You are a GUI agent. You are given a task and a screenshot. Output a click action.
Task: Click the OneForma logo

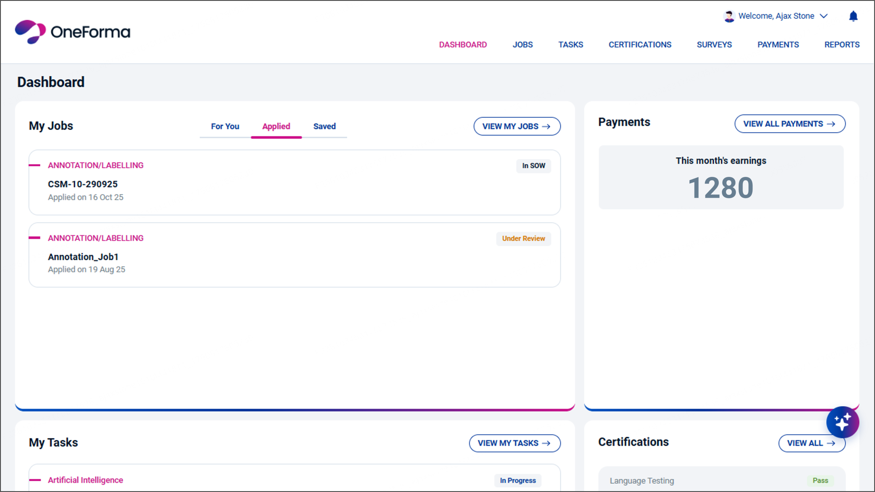pos(72,32)
